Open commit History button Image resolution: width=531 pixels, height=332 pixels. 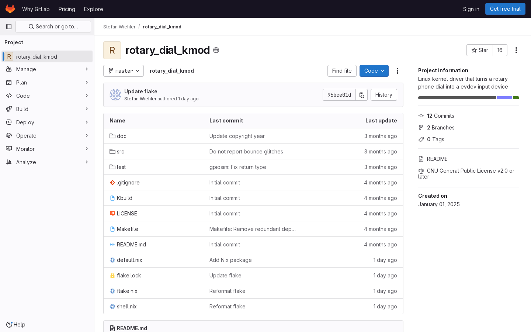tap(383, 95)
